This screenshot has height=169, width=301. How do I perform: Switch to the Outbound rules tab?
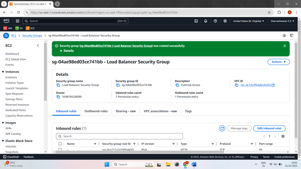(96, 111)
